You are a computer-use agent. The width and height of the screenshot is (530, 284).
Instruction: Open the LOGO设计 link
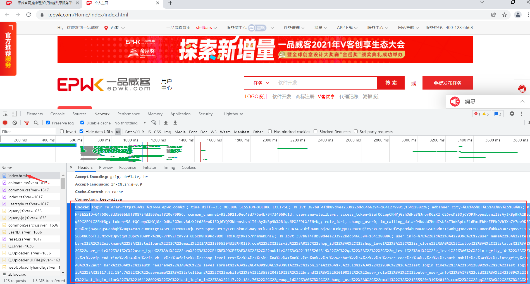(256, 97)
